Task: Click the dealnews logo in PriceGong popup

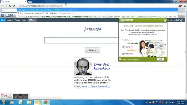Action: pyautogui.click(x=127, y=54)
